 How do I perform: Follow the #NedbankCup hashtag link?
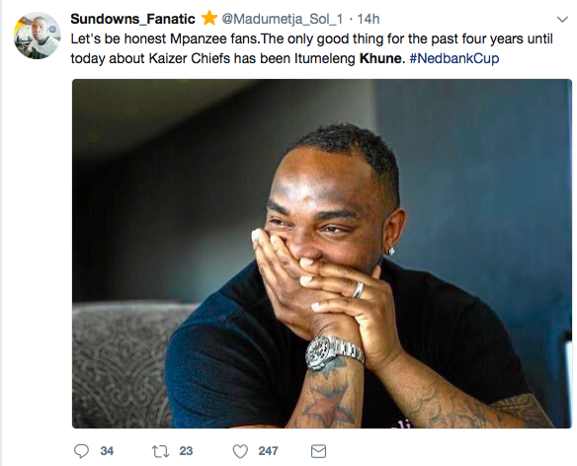[454, 58]
